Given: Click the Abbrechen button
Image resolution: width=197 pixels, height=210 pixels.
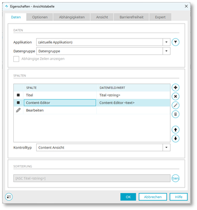Looking at the screenshot, I should click(153, 197).
